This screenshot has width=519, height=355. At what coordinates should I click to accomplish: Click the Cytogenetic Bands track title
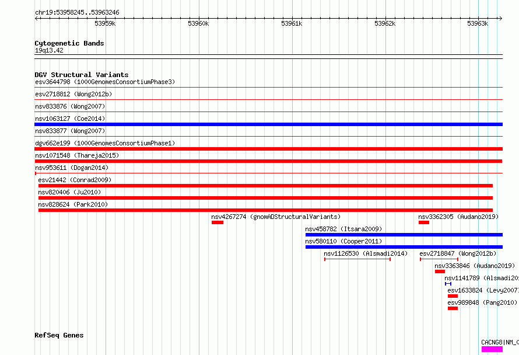69,43
